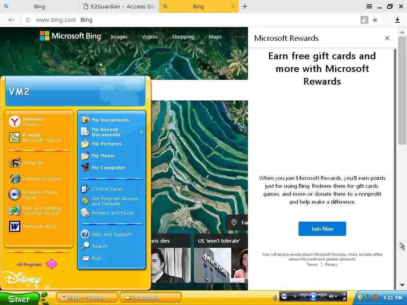Image resolution: width=407 pixels, height=305 pixels.
Task: Switch to first Bing tab
Action: (x=39, y=6)
